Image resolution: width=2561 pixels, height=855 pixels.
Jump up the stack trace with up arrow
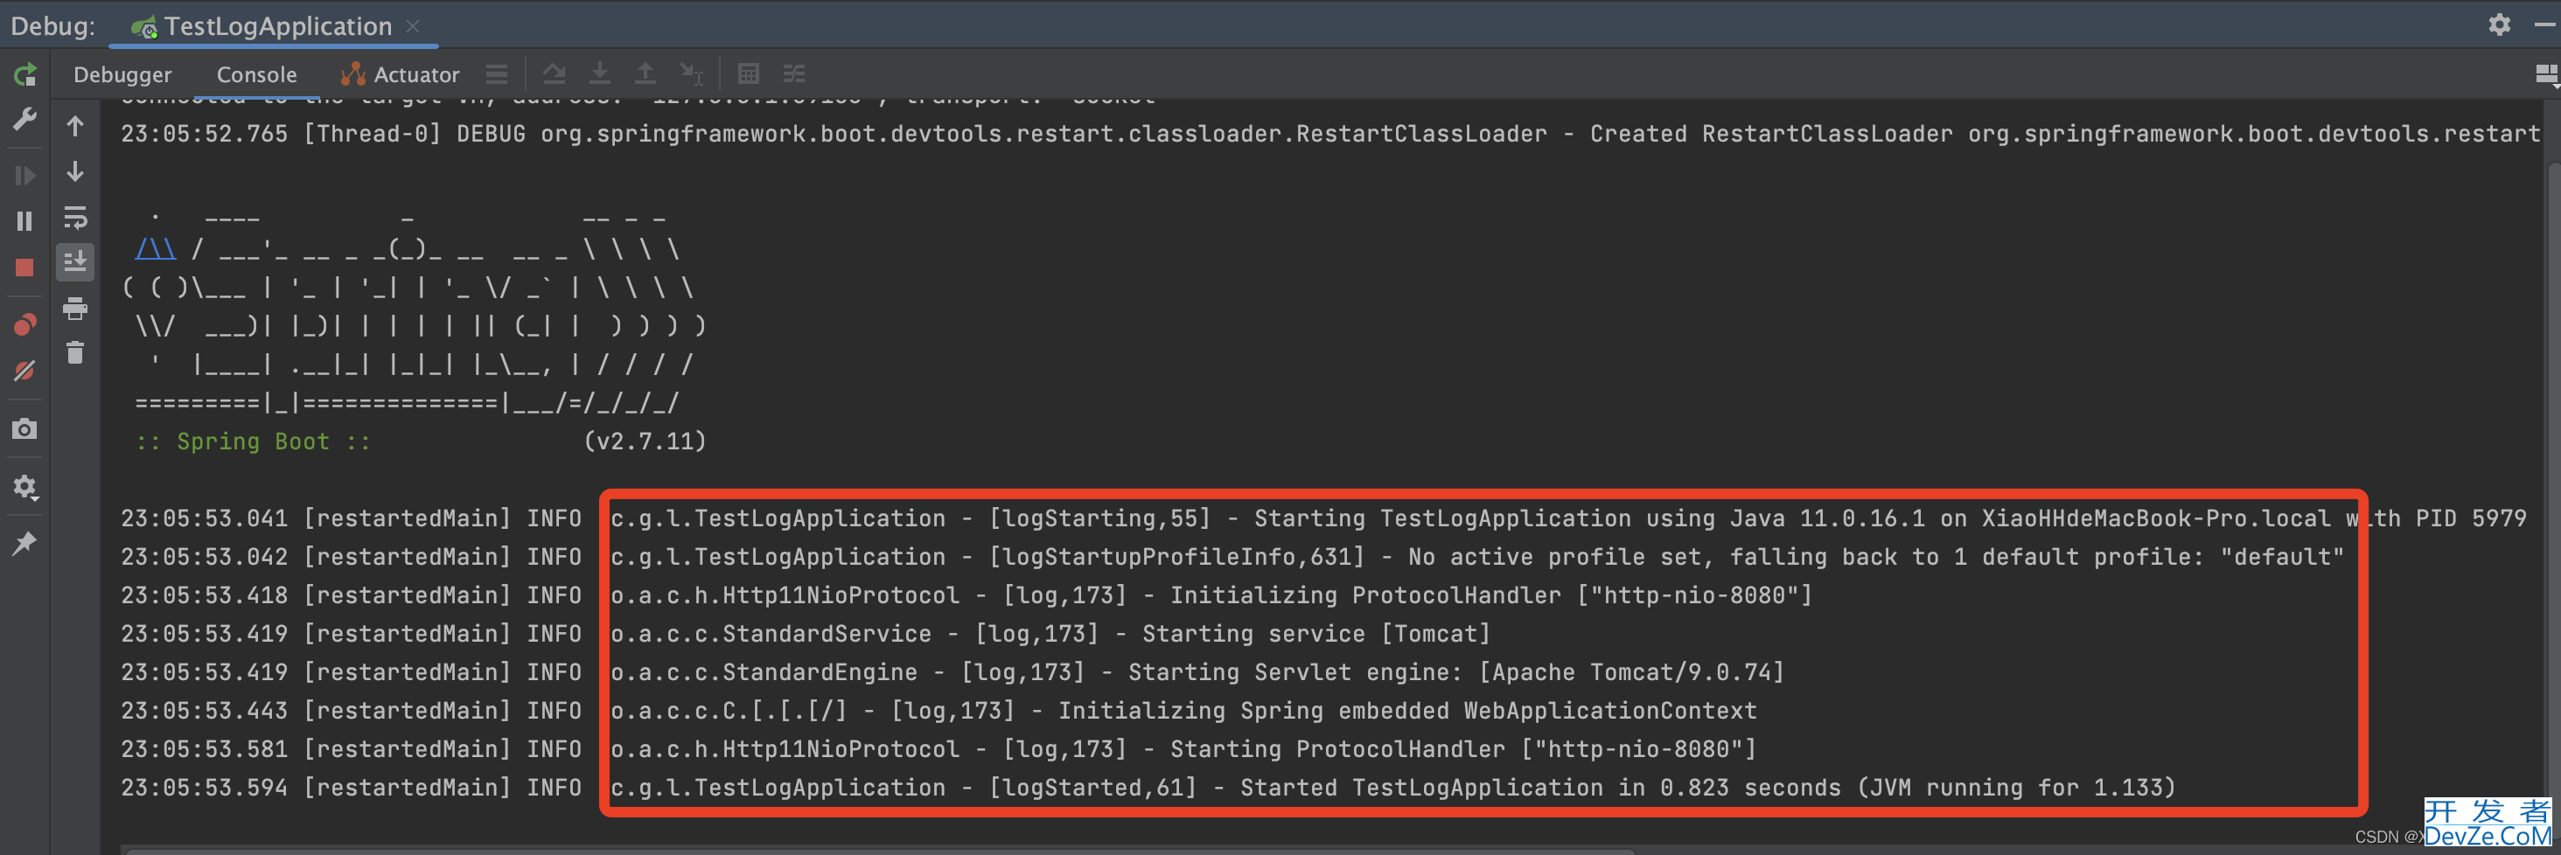click(x=75, y=125)
